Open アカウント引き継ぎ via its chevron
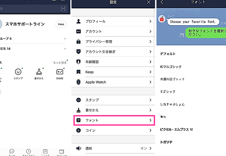Image resolution: width=226 pixels, height=156 pixels. [150, 51]
